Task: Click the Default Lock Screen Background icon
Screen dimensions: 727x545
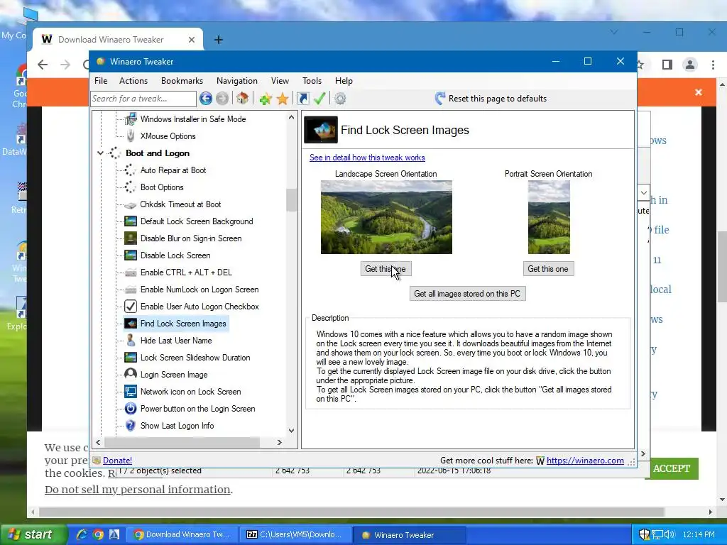Action: [131, 221]
